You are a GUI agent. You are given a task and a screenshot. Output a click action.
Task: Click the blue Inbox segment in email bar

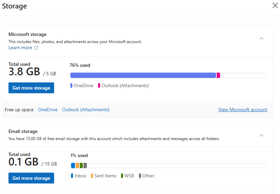click(x=73, y=166)
